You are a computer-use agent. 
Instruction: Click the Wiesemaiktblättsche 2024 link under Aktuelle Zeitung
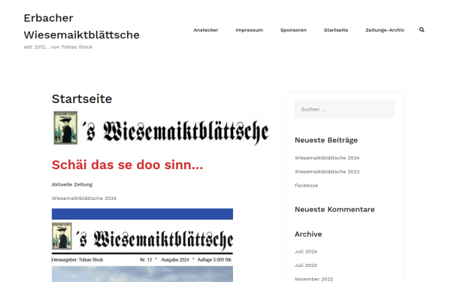click(84, 199)
